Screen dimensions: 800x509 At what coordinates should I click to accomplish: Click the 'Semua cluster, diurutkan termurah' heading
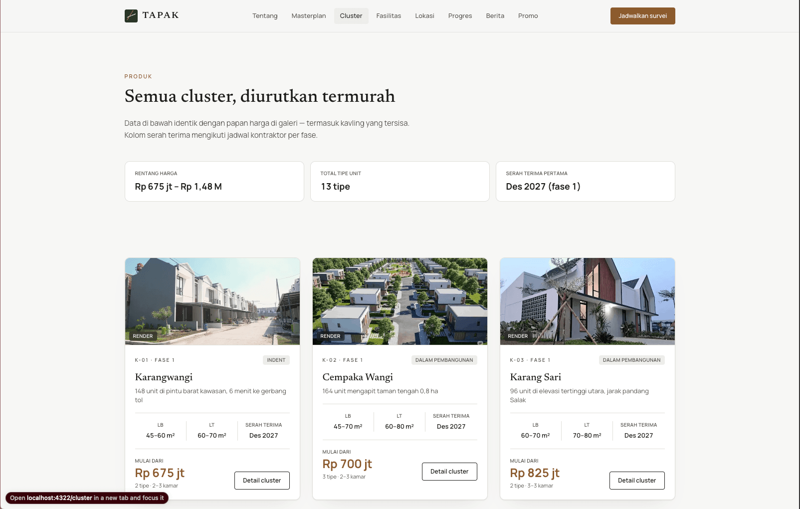260,96
